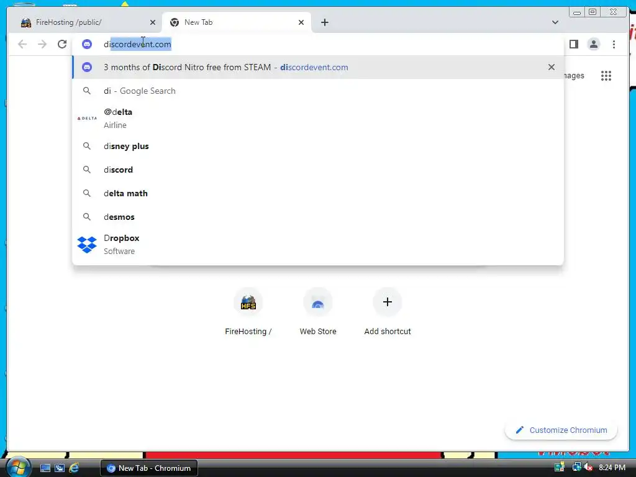Click the Delta airline logo icon

click(87, 119)
